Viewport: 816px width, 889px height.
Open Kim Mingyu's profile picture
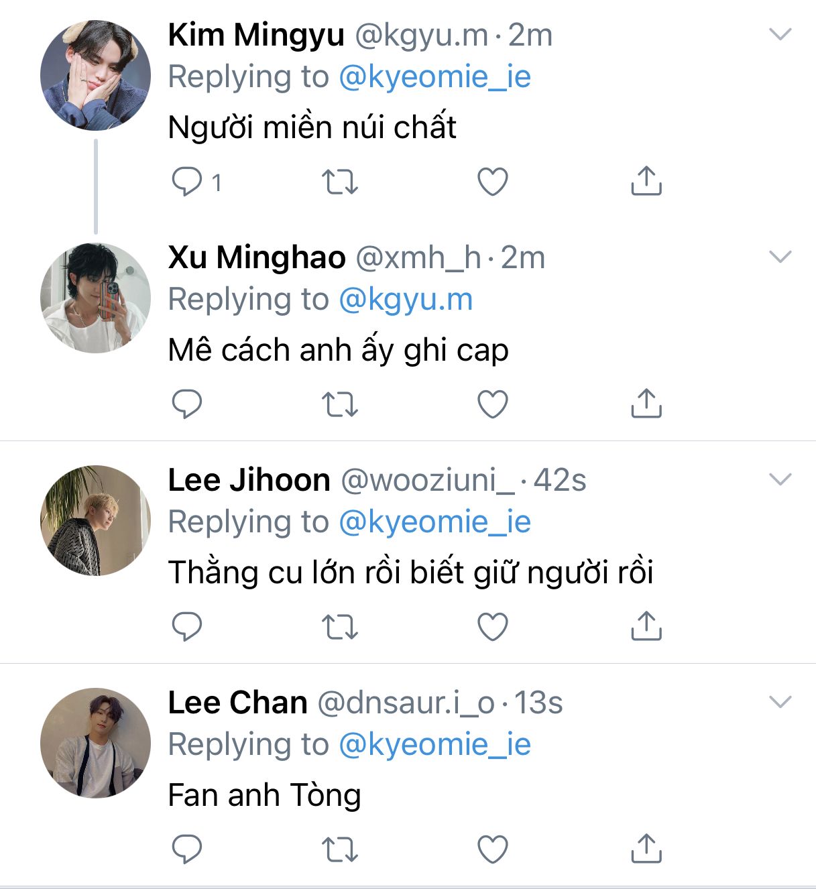point(95,75)
